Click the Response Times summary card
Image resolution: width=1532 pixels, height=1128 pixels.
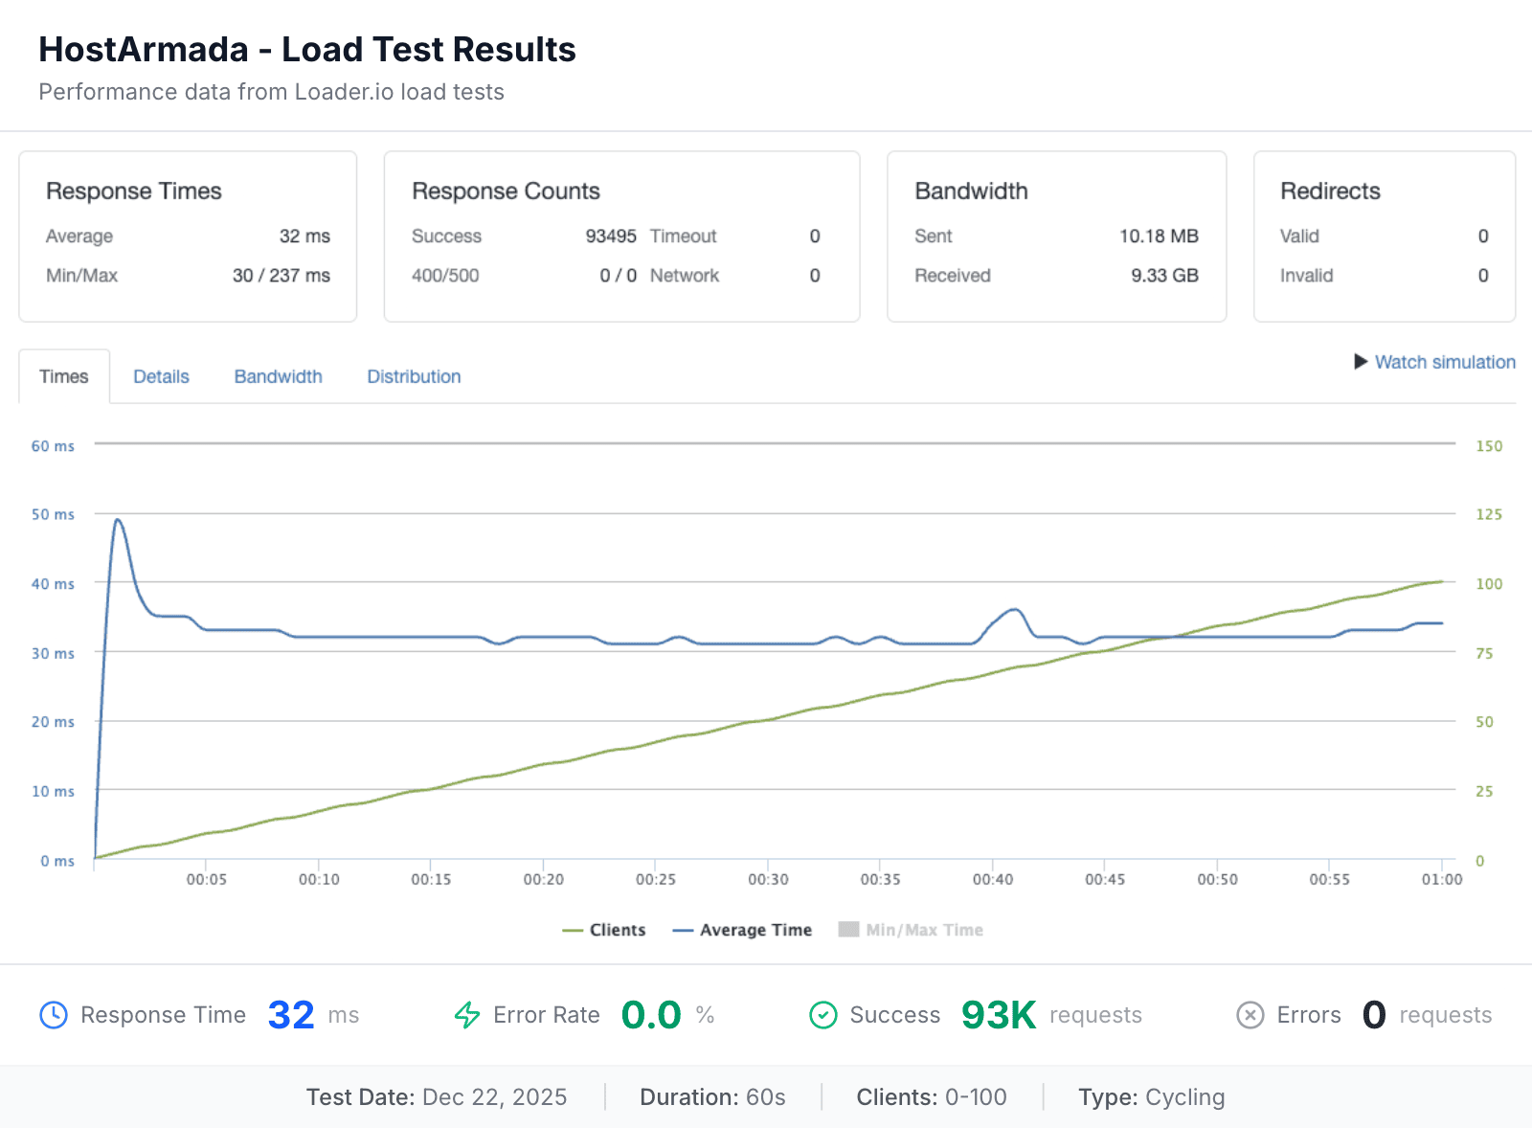188,237
